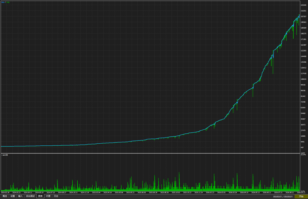Click the 153393 axis value

[x=303, y=51]
